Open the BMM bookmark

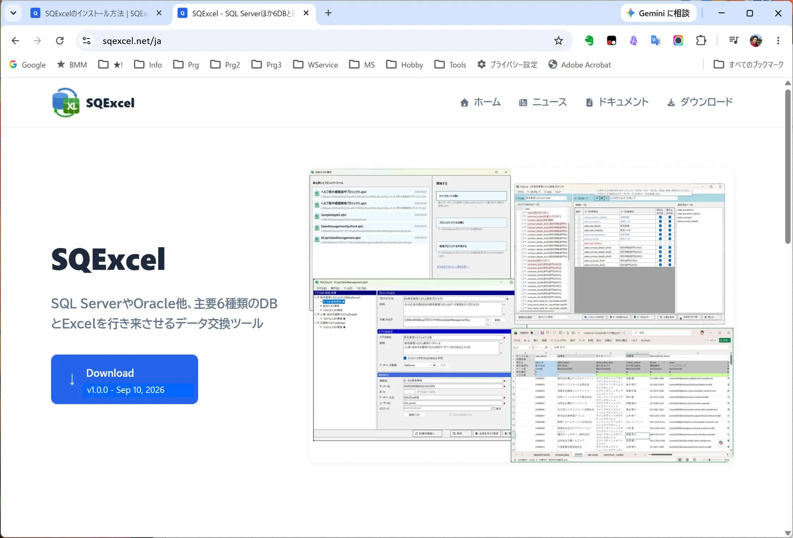click(x=72, y=65)
